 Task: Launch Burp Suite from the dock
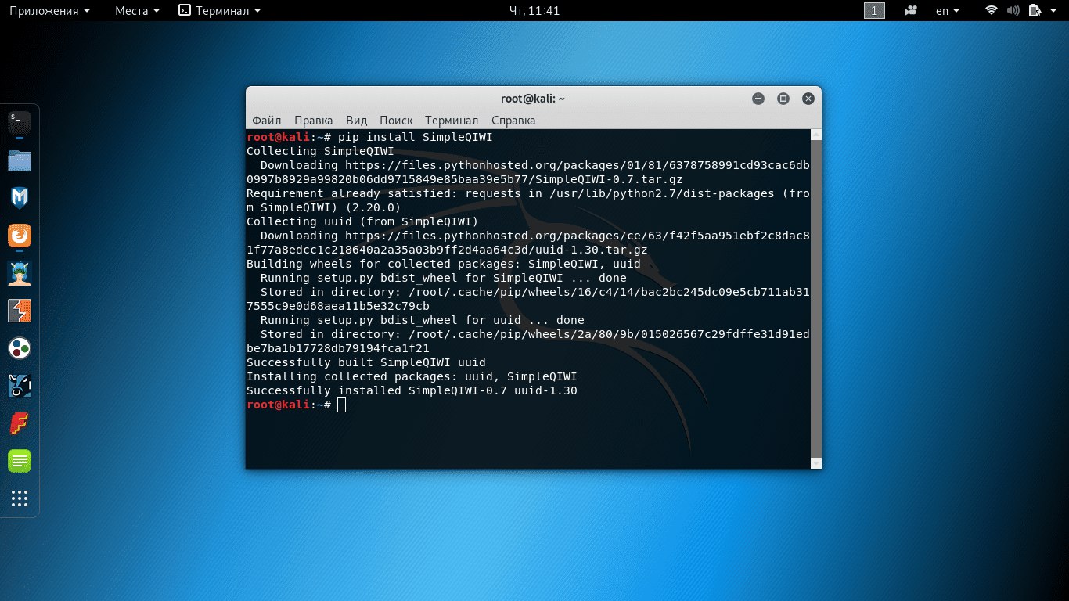click(20, 311)
